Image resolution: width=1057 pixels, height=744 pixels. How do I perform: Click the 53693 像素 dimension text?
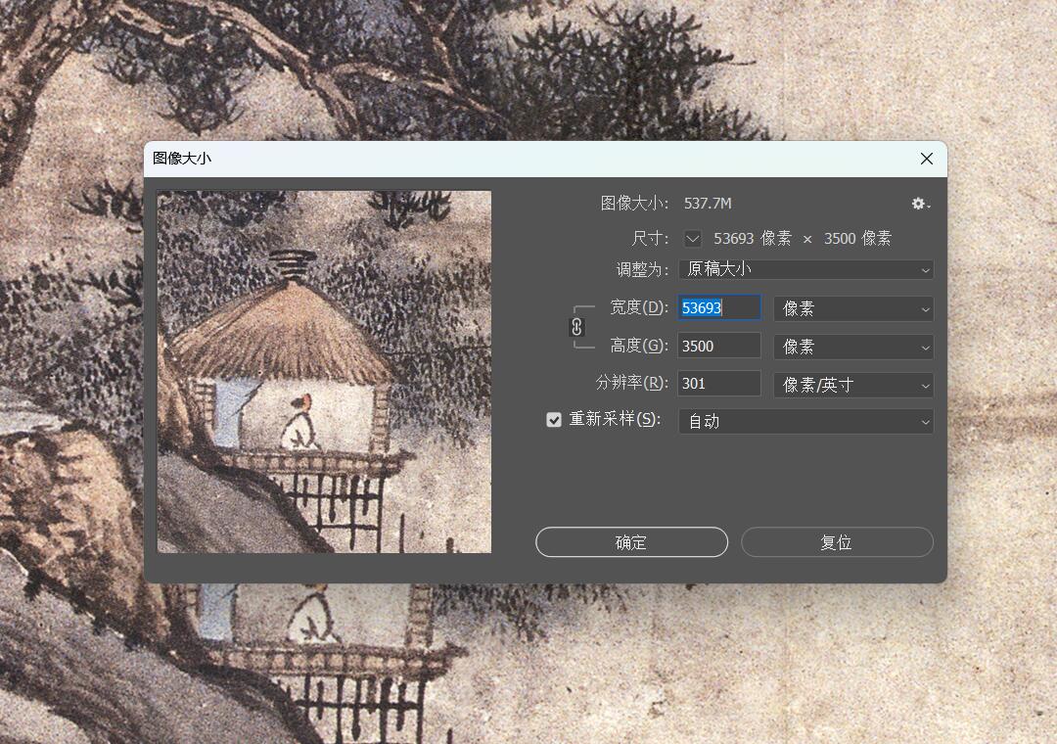point(753,239)
